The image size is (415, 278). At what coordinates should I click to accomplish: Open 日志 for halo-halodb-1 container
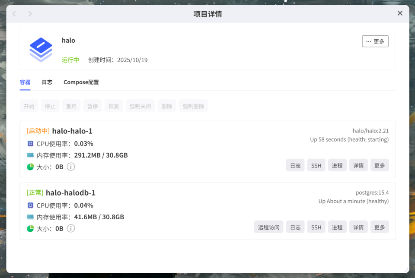(x=295, y=227)
